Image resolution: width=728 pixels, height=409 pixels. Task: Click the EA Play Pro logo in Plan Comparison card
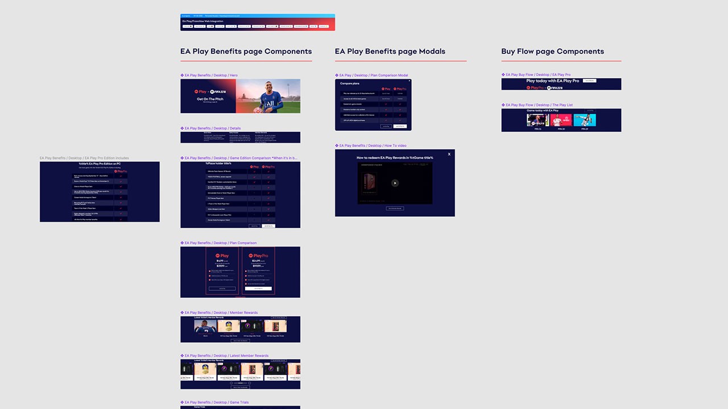coord(258,256)
